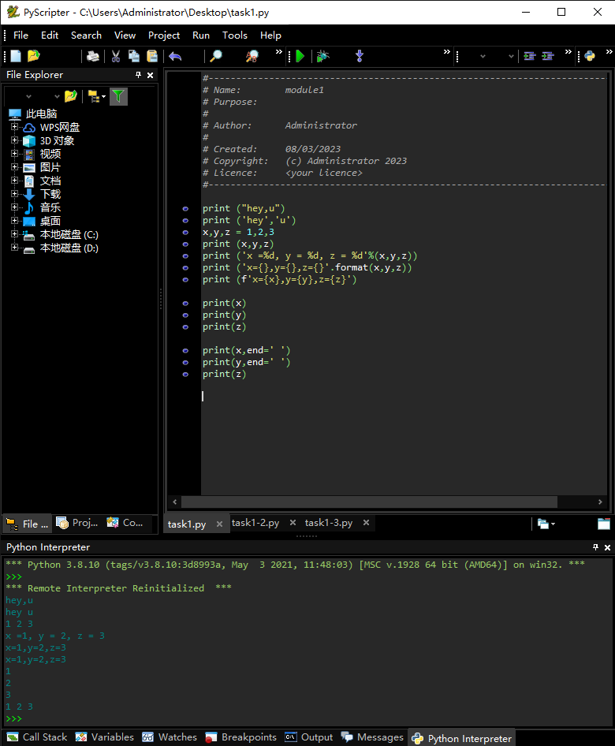This screenshot has width=615, height=746.
Task: Open a file with the folder icon
Action: tap(33, 56)
